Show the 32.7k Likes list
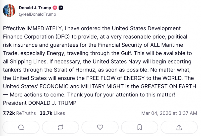The image size is (201, 136). point(52,113)
